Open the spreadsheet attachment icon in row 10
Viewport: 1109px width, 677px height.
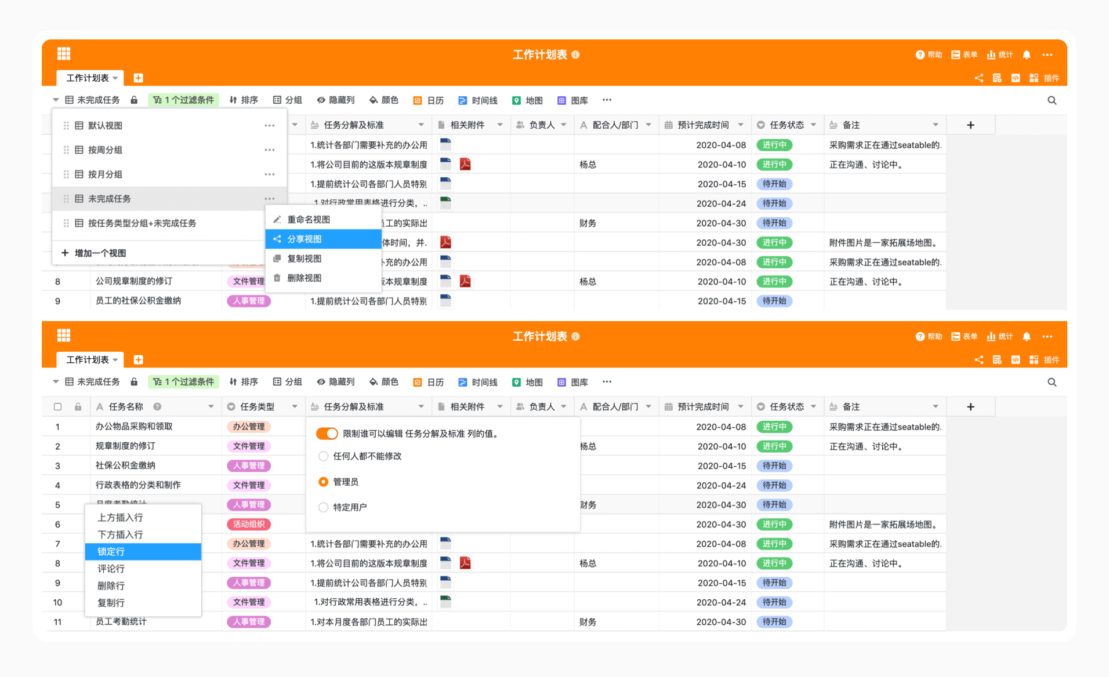[445, 602]
